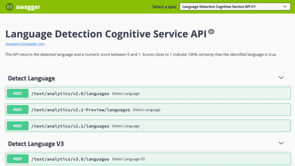
Task: Collapse the Detect Language V3 section chevron
Action: [281, 143]
